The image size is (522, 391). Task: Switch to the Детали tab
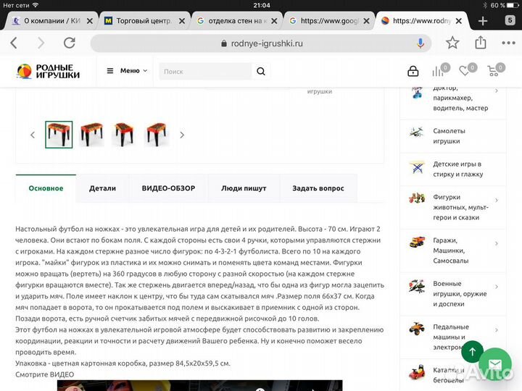tap(102, 188)
